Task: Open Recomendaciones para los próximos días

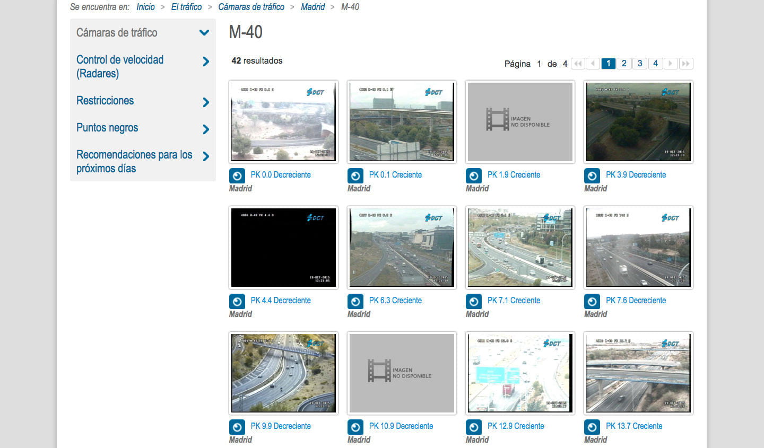Action: tap(134, 162)
